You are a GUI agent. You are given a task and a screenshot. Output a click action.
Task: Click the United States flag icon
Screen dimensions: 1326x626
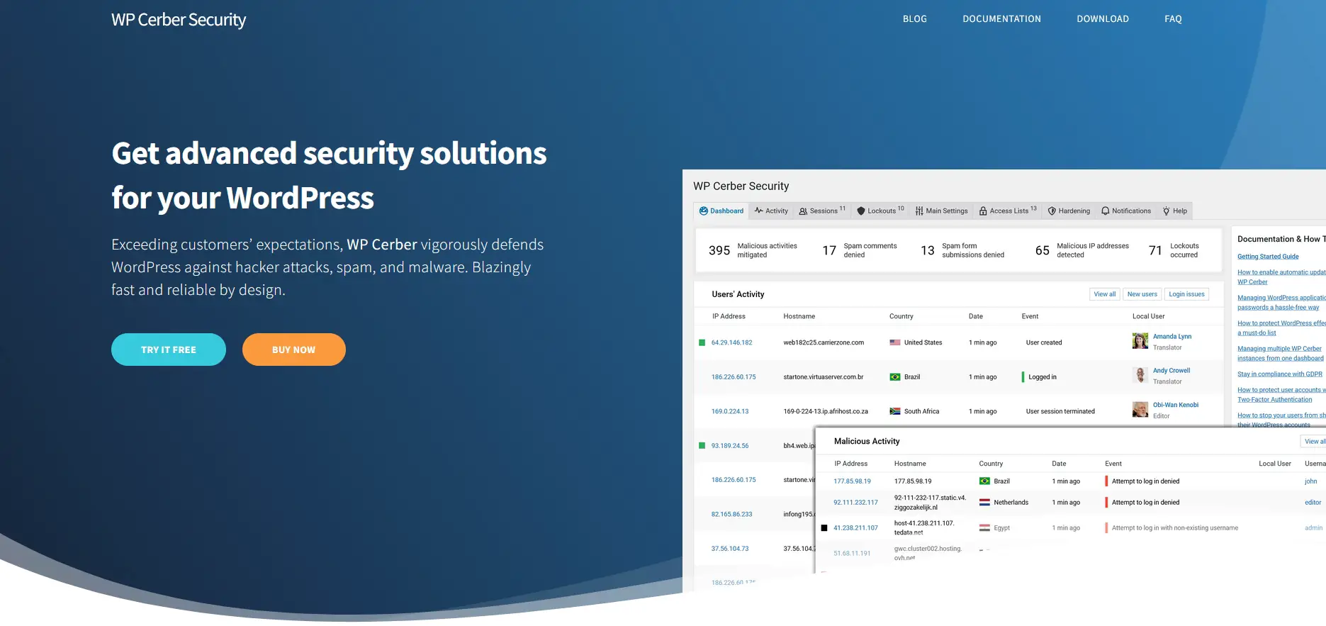point(895,342)
